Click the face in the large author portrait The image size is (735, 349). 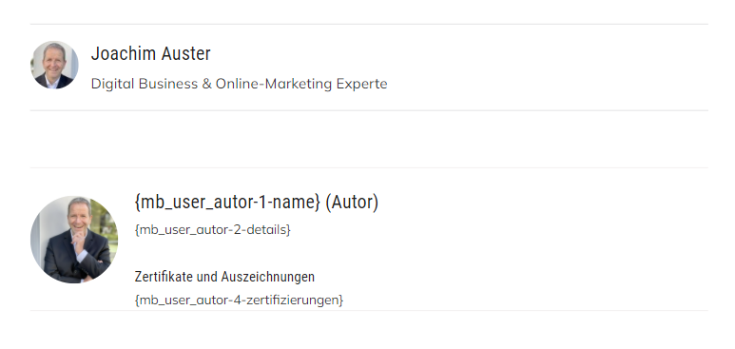tap(79, 218)
